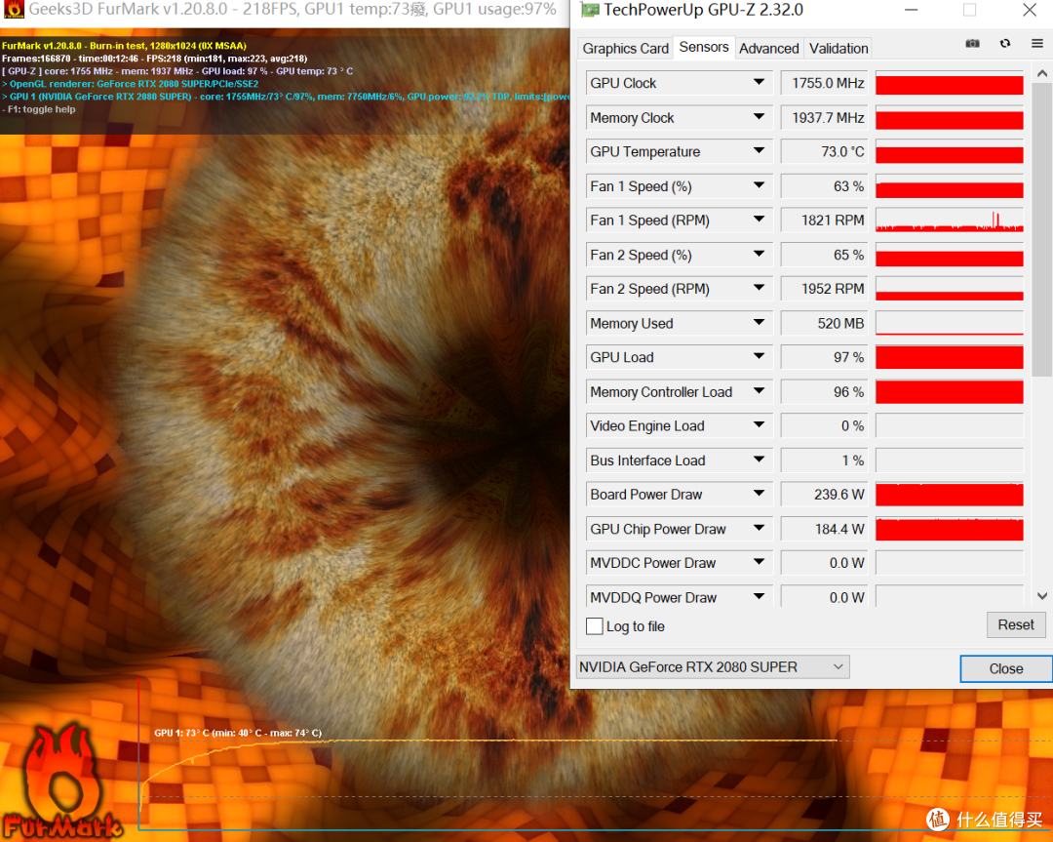Click the 520 MB Memory Used value
The height and width of the screenshot is (842, 1053).
(824, 323)
